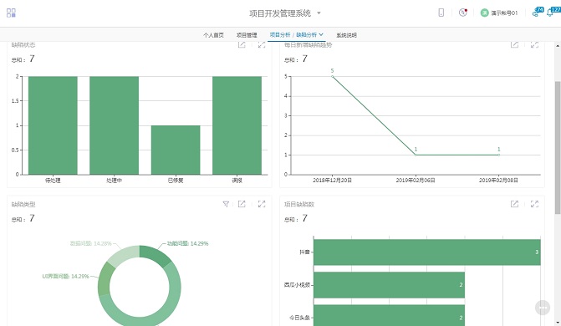Click the 误报 bar in 缺陷状态 chart
This screenshot has height=326, width=561.
(x=237, y=125)
